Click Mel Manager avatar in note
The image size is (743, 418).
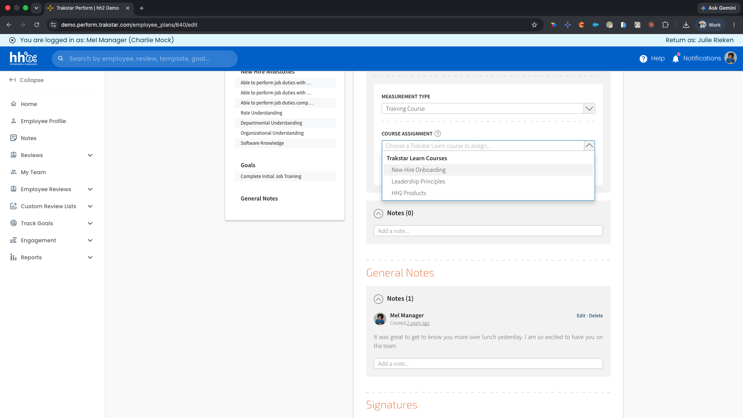380,319
